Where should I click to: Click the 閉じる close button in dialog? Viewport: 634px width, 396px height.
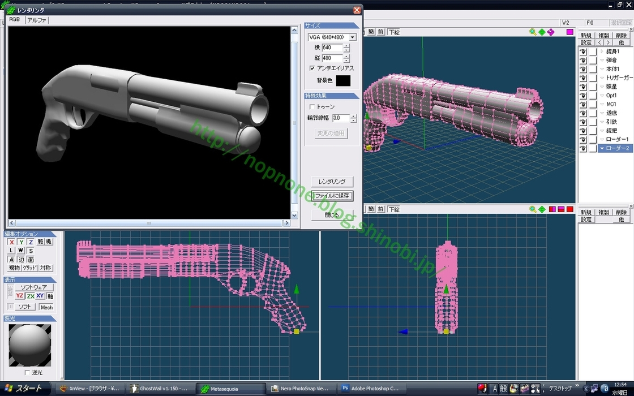pyautogui.click(x=332, y=215)
